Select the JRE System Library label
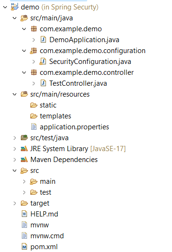Image resolution: width=172 pixels, height=252 pixels. pyautogui.click(x=59, y=149)
